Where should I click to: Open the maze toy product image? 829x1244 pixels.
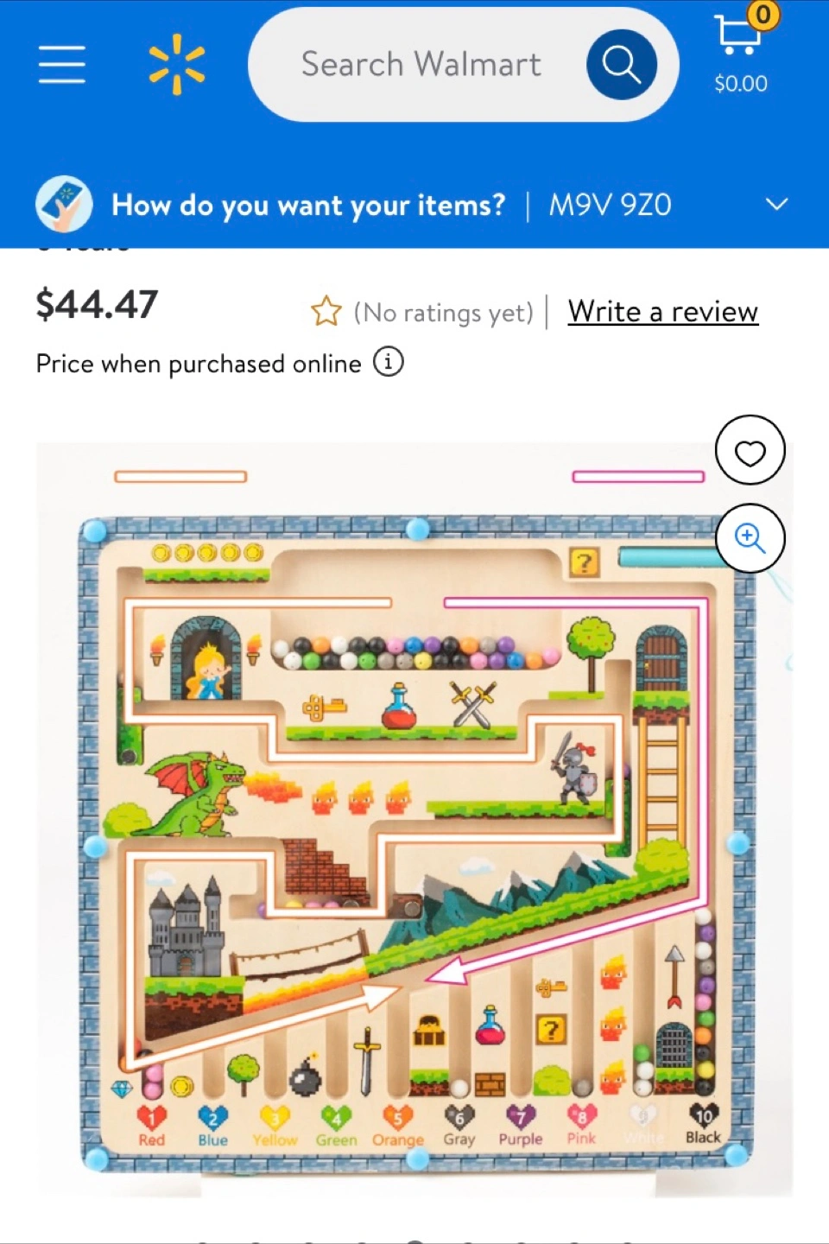414,820
